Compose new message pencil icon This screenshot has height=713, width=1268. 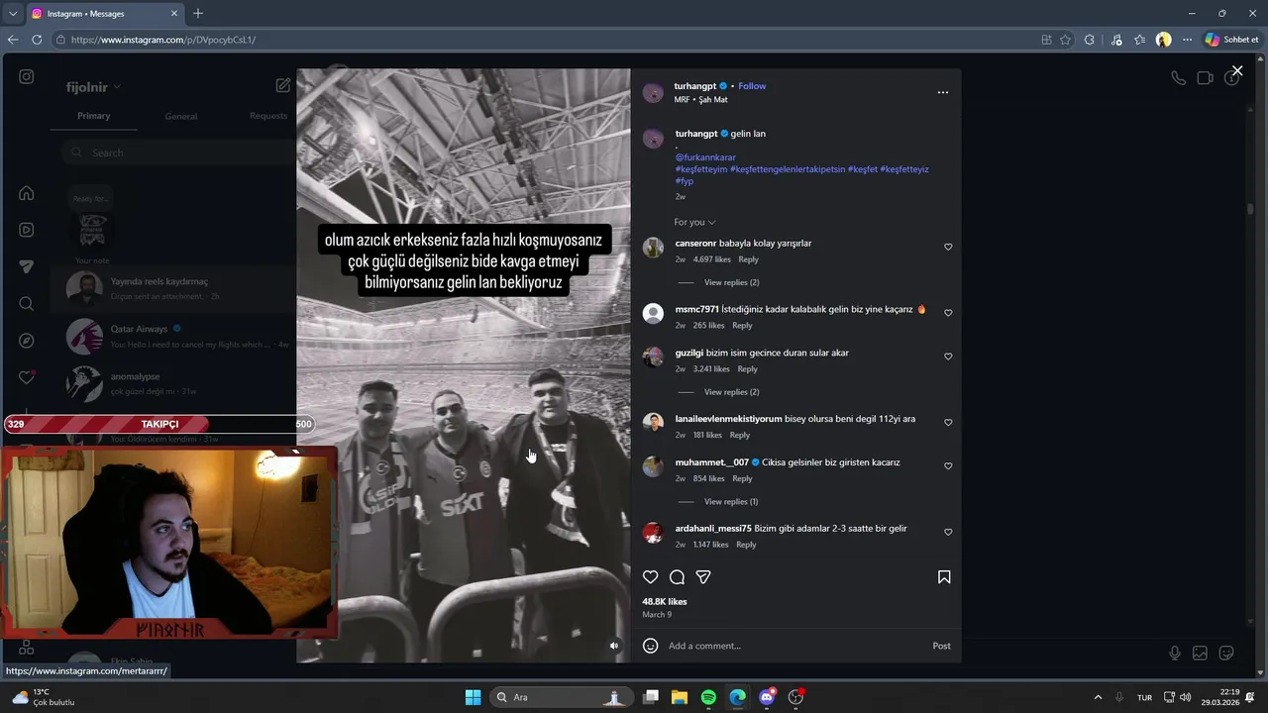pyautogui.click(x=283, y=86)
